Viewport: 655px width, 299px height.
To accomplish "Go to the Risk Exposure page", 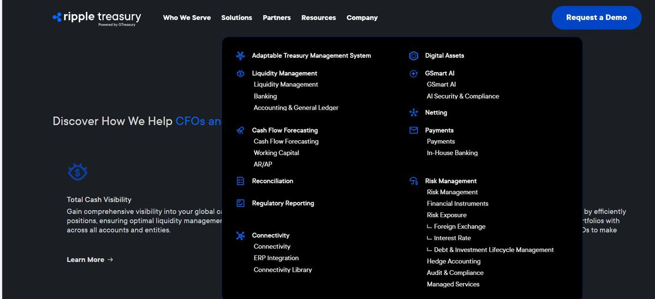I will [x=447, y=215].
